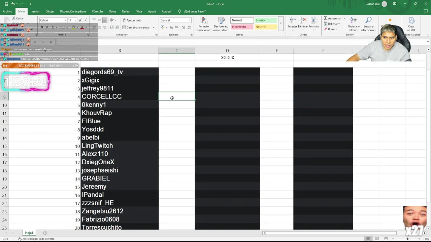Open the font size dropdown
Image resolution: width=431 pixels, height=242 pixels.
(x=75, y=20)
